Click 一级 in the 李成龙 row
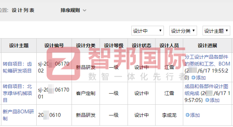The image size is (233, 127). pos(114,115)
